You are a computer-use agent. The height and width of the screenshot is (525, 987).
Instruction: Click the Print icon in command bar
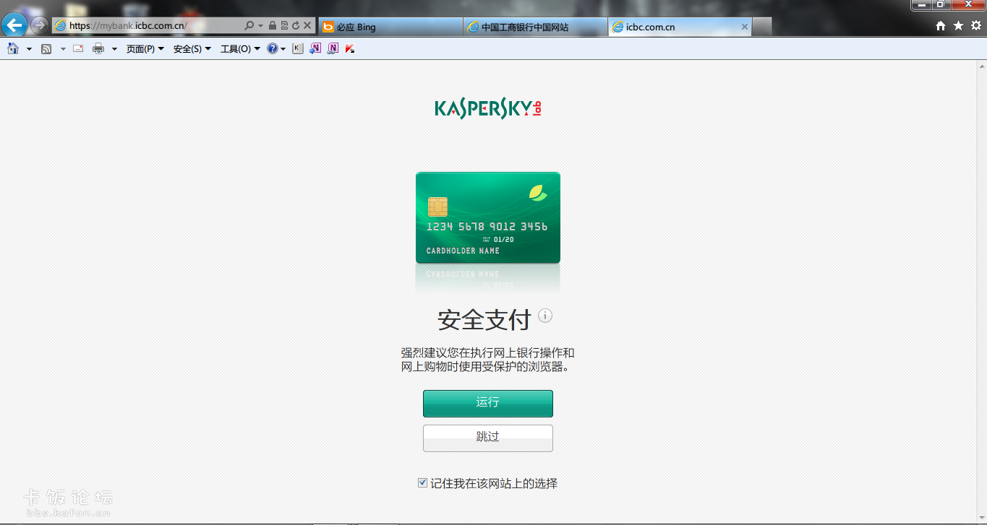[x=98, y=48]
